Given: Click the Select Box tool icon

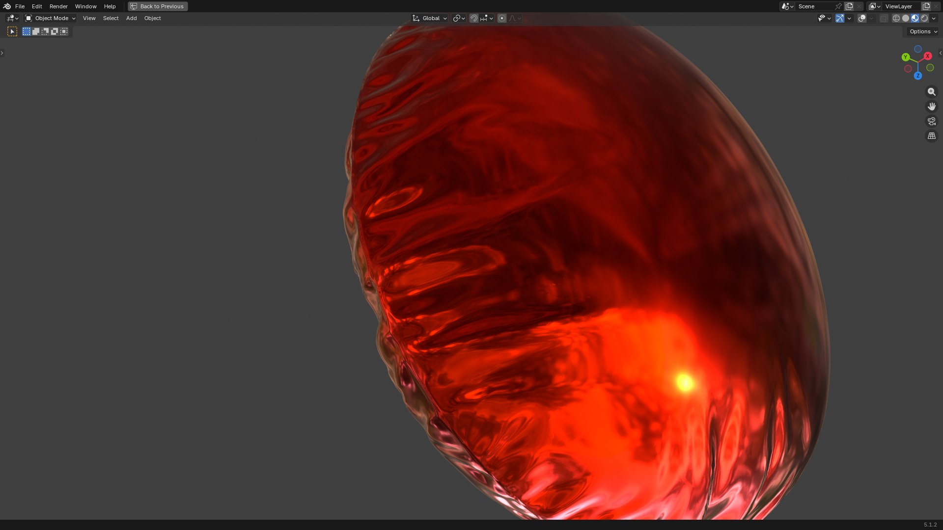Looking at the screenshot, I should point(12,31).
